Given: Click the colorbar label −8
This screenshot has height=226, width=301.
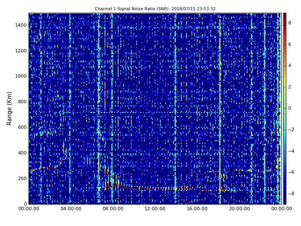Looking at the screenshot, I should coord(291,194).
